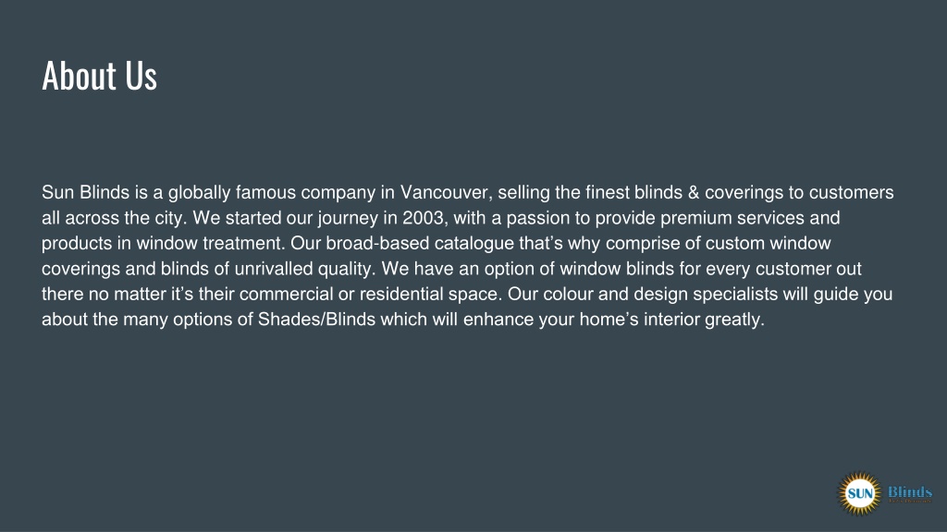
Task: Click the SUN sunburst logo icon
Action: pyautogui.click(x=859, y=493)
